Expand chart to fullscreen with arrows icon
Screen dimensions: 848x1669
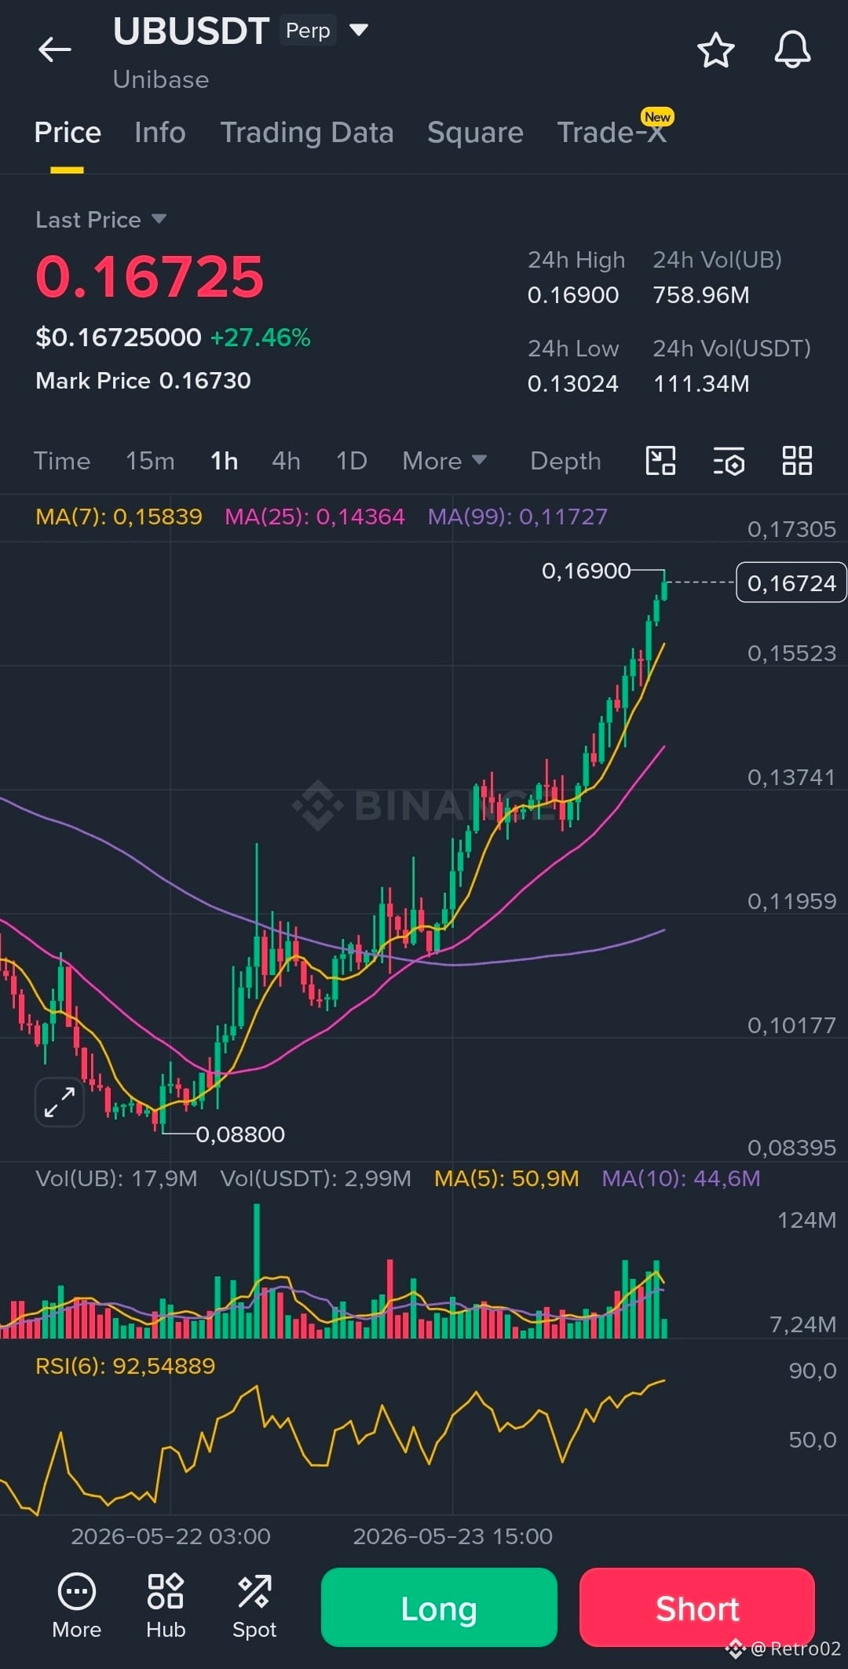(60, 1102)
